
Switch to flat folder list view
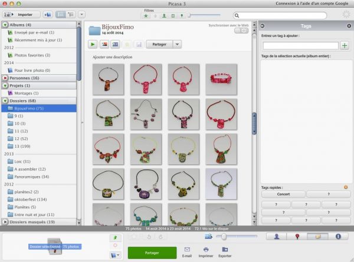(60, 14)
